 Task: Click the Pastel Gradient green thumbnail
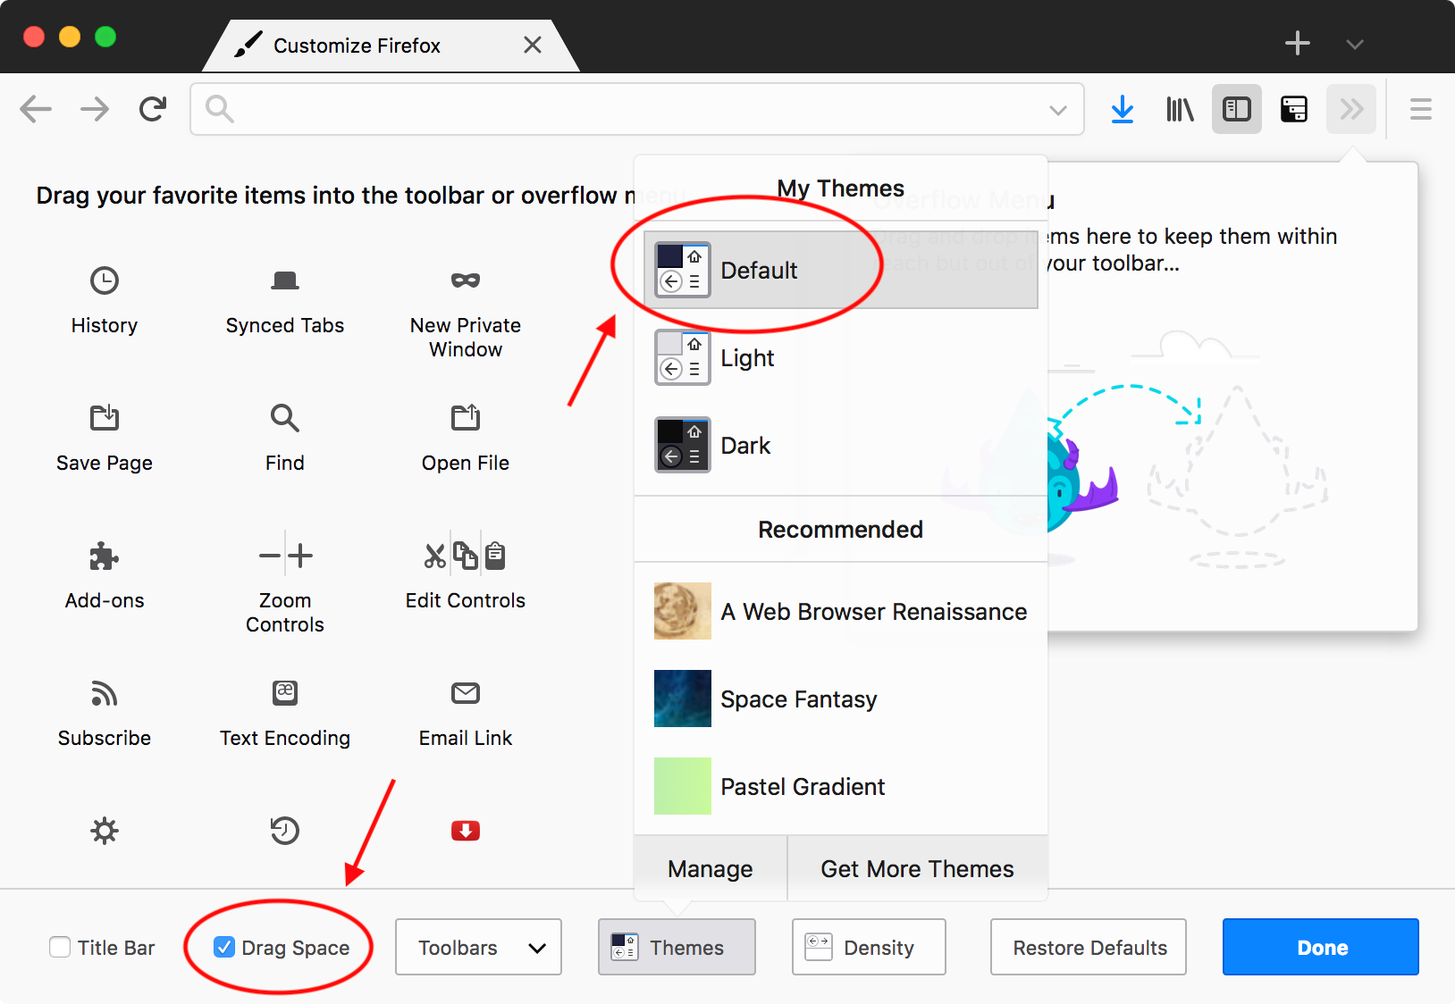tap(683, 786)
